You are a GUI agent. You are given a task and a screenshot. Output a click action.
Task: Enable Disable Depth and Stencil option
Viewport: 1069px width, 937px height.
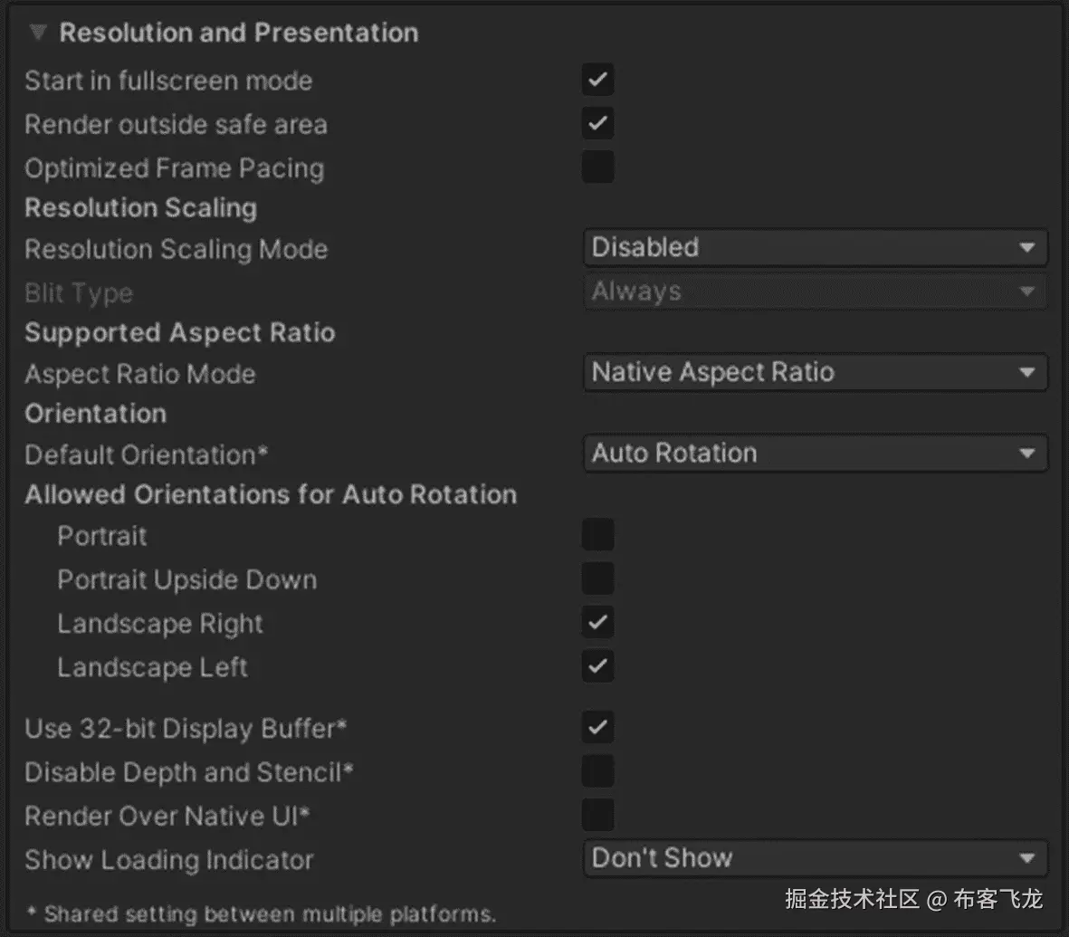tap(597, 771)
